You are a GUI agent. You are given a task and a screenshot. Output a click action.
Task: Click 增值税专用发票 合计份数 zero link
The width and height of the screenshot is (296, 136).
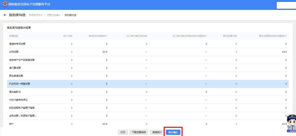(72, 44)
